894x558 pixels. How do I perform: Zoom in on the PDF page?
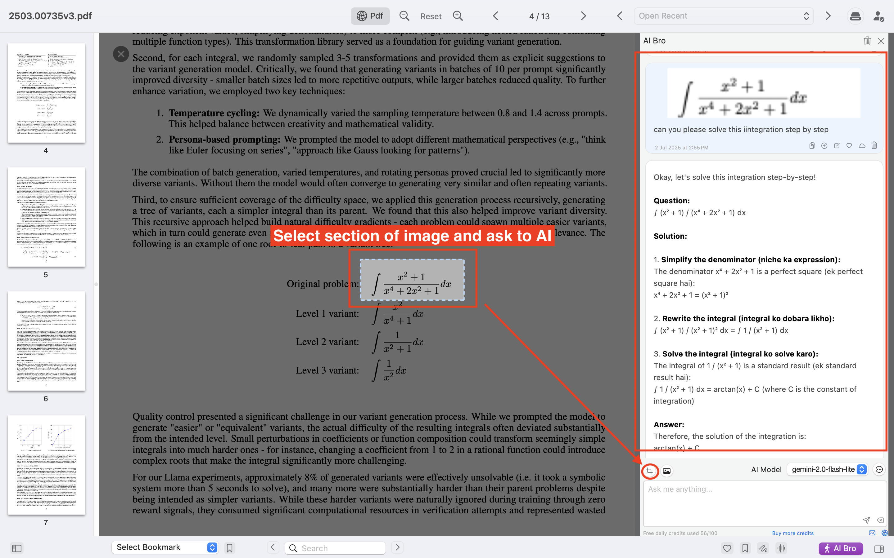click(458, 16)
